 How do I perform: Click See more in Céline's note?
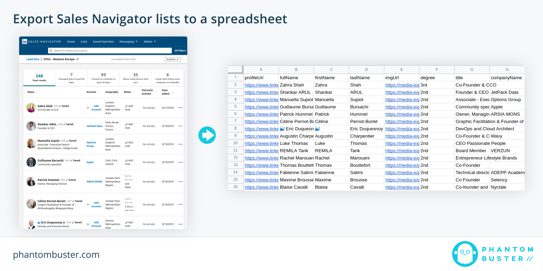pos(129,210)
